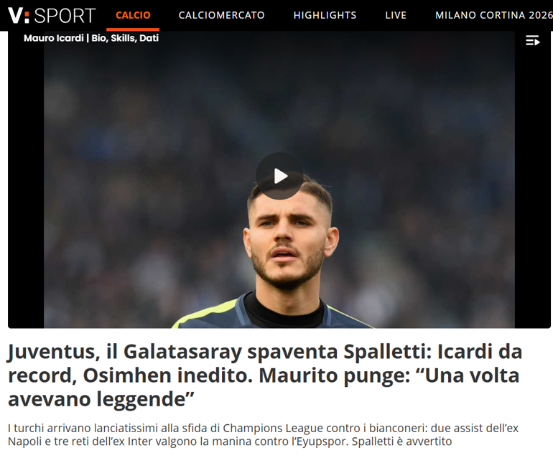Click the orange underline beneath Calcio
The width and height of the screenshot is (553, 458).
[133, 29]
